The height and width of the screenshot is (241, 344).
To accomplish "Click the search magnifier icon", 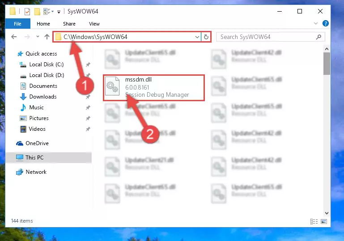I will [x=319, y=37].
